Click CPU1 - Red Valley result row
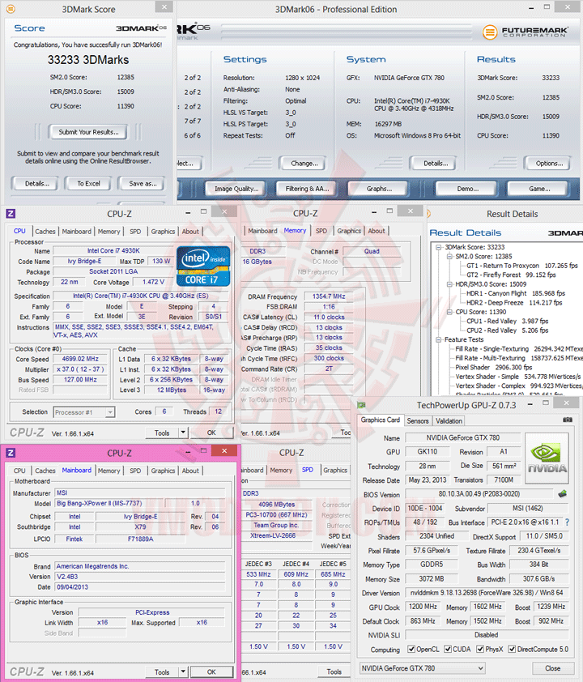Screen dimensions: 583x682 point(508,321)
